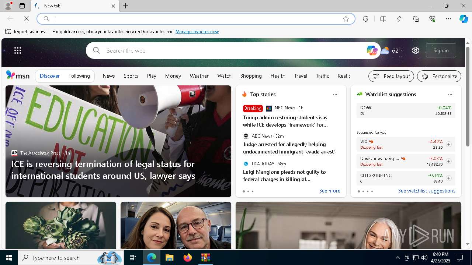Click See watchlist suggestions link
This screenshot has width=472, height=265.
[427, 191]
